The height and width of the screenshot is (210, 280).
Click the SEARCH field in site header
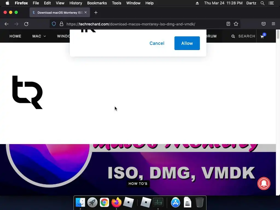[x=247, y=36]
